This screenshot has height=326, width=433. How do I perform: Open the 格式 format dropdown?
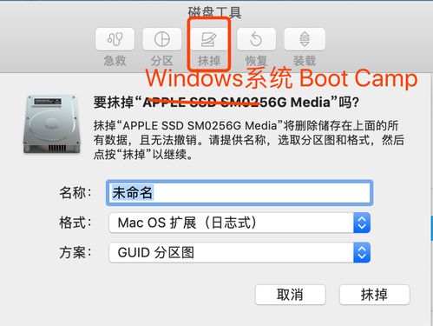239,223
